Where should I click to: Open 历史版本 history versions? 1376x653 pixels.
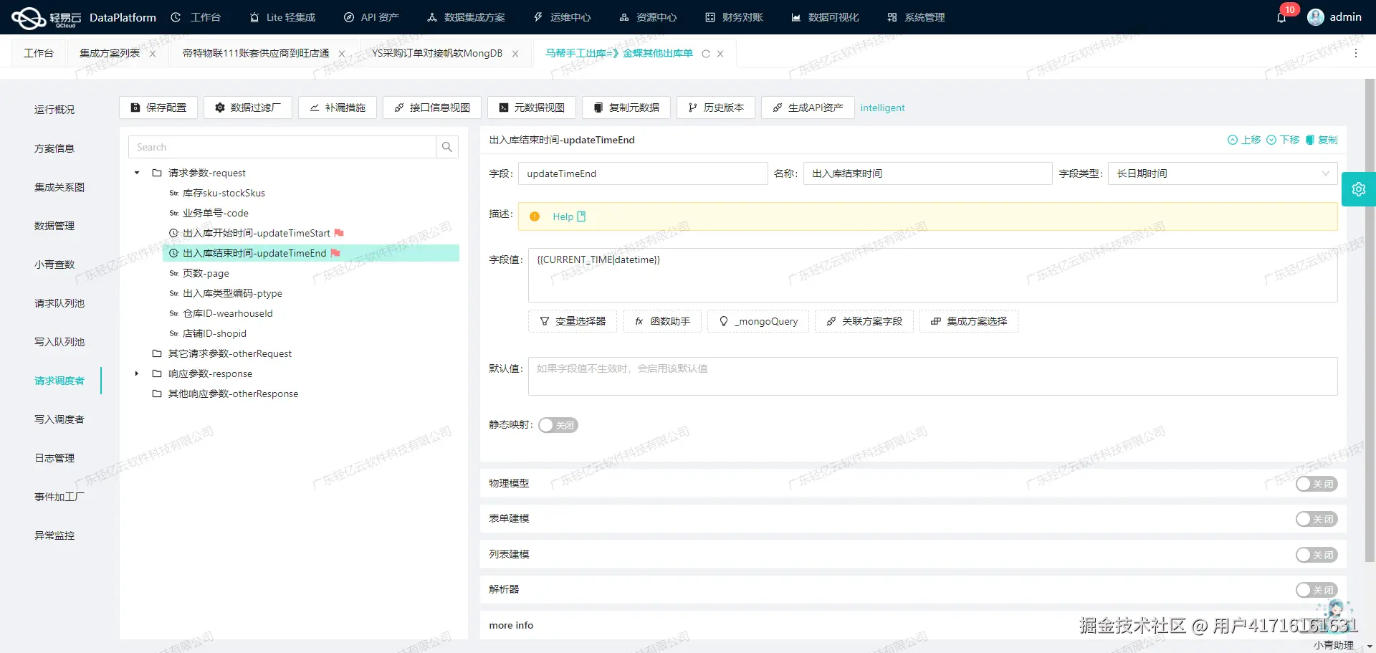point(715,108)
